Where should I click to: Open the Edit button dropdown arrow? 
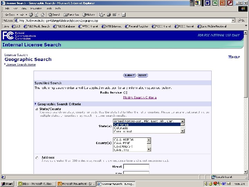pos(119,15)
